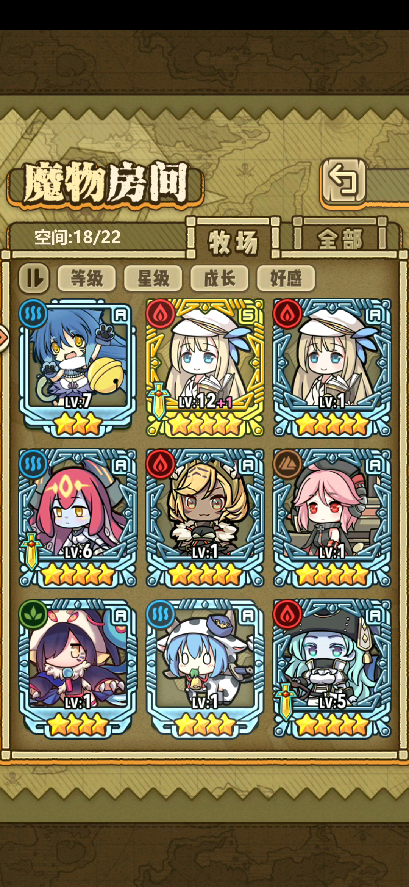Sort monsters by 好感 affection
409x887 pixels.
coord(286,278)
